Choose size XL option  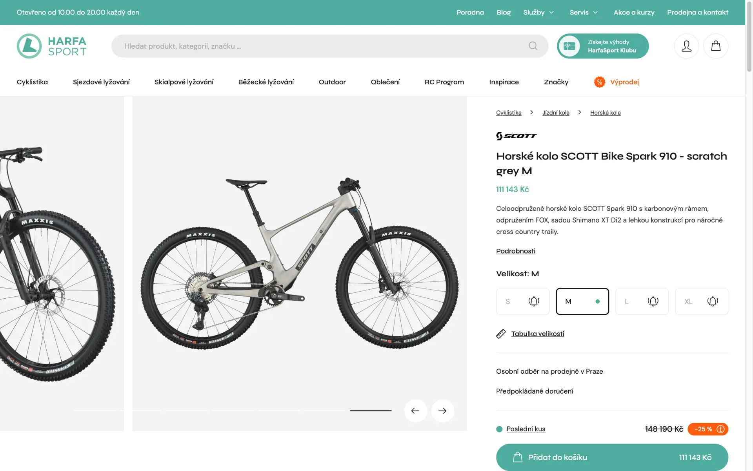coord(702,301)
